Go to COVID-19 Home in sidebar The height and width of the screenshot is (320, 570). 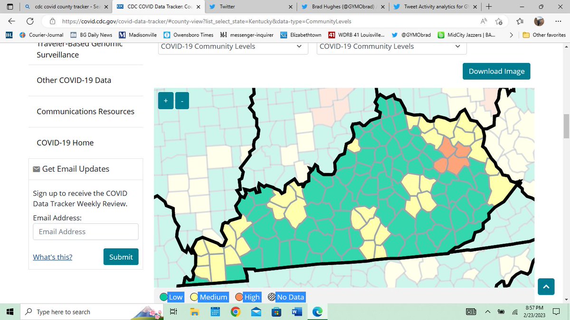click(65, 143)
